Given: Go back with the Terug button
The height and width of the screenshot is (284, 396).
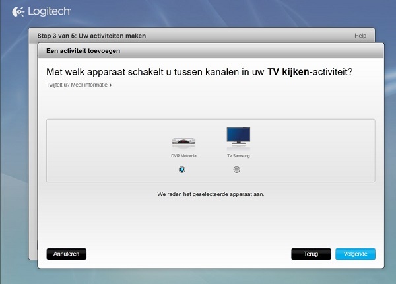Looking at the screenshot, I should (311, 254).
